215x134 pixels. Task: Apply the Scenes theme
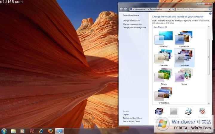184,77
